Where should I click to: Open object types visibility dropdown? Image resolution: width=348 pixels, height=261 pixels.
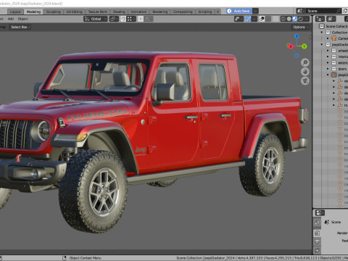(239, 19)
